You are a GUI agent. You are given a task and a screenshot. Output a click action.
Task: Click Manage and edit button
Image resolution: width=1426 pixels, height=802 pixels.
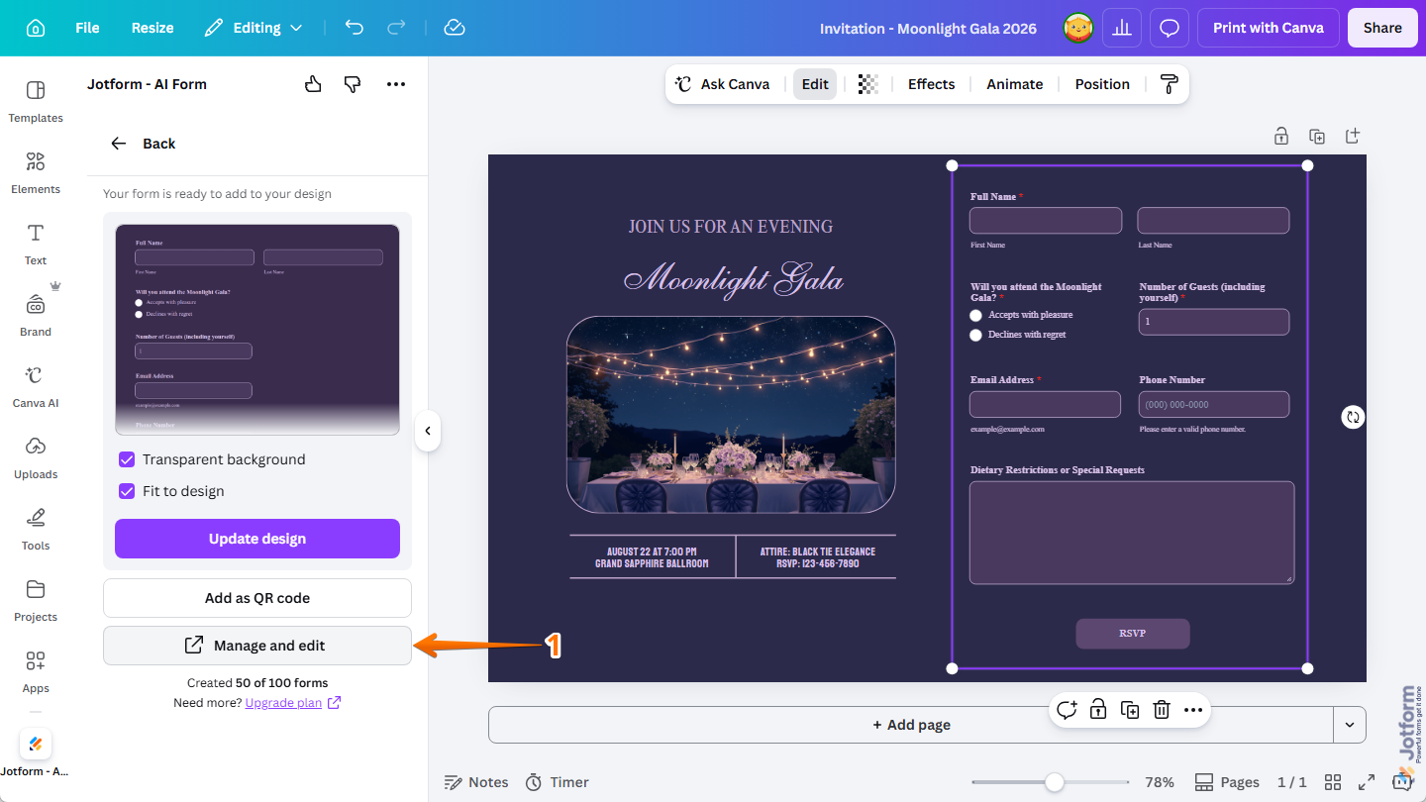(x=257, y=646)
